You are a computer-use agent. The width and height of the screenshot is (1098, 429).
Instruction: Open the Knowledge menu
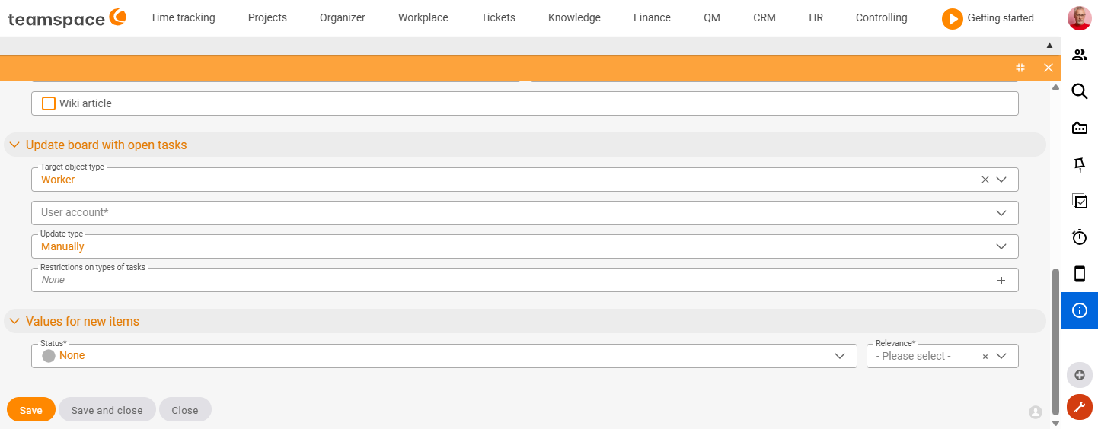click(x=574, y=17)
